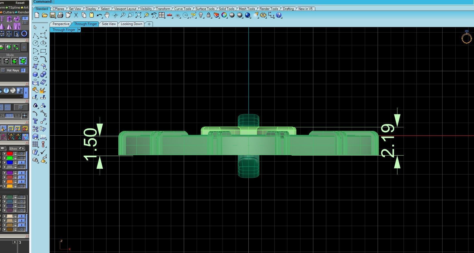Toggle the lock on the yellow-orange layer
Image resolution: width=474 pixels, height=253 pixels.
16,186
